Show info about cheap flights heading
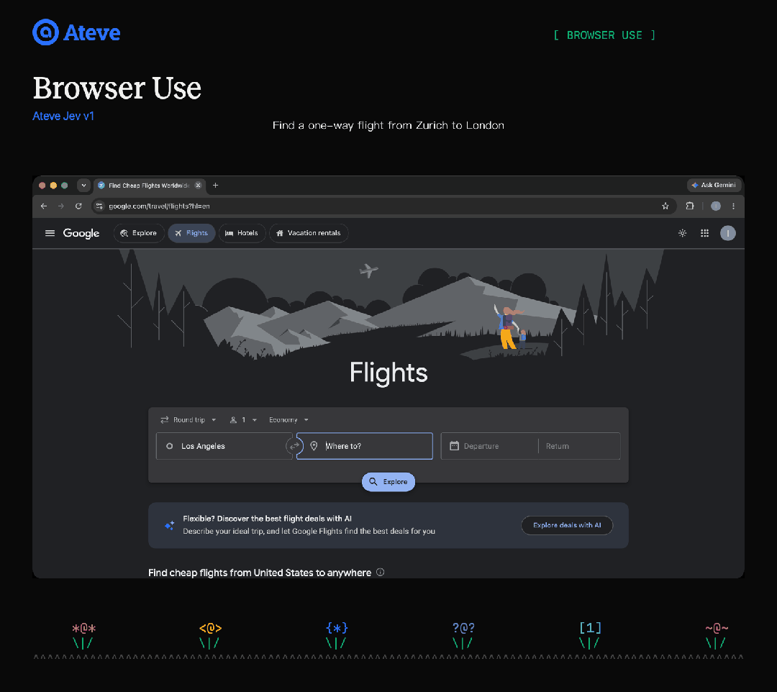The height and width of the screenshot is (692, 777). (380, 572)
